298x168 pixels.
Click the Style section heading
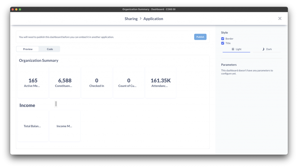click(x=224, y=32)
